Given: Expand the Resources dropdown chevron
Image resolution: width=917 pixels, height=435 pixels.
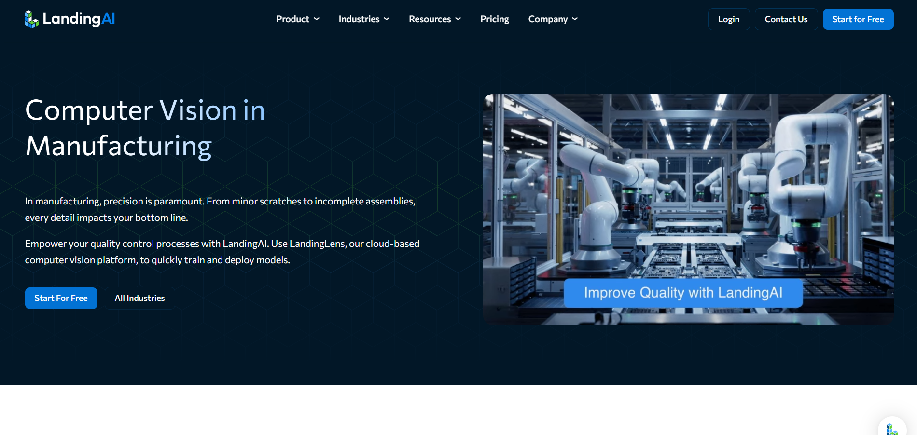Looking at the screenshot, I should (458, 19).
